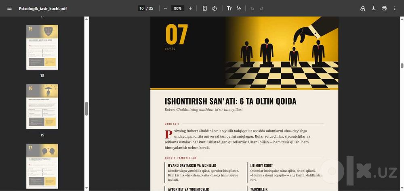The height and width of the screenshot is (191, 404).
Task: Click the MOHIYATI section label
Action: coord(172,124)
